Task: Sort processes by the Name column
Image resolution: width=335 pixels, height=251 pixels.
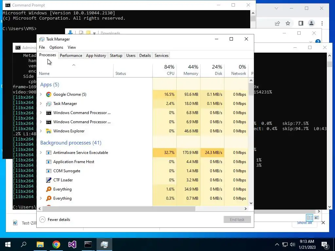Action: [x=75, y=70]
